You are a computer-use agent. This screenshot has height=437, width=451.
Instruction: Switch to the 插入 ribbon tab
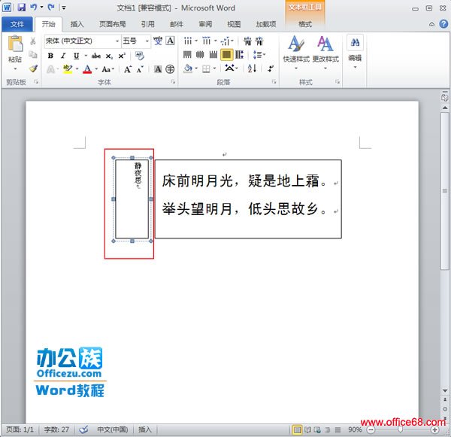pos(77,24)
